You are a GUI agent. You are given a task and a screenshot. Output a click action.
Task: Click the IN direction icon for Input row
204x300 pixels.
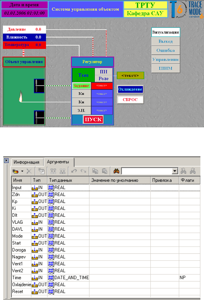pyautogui.click(x=35, y=188)
